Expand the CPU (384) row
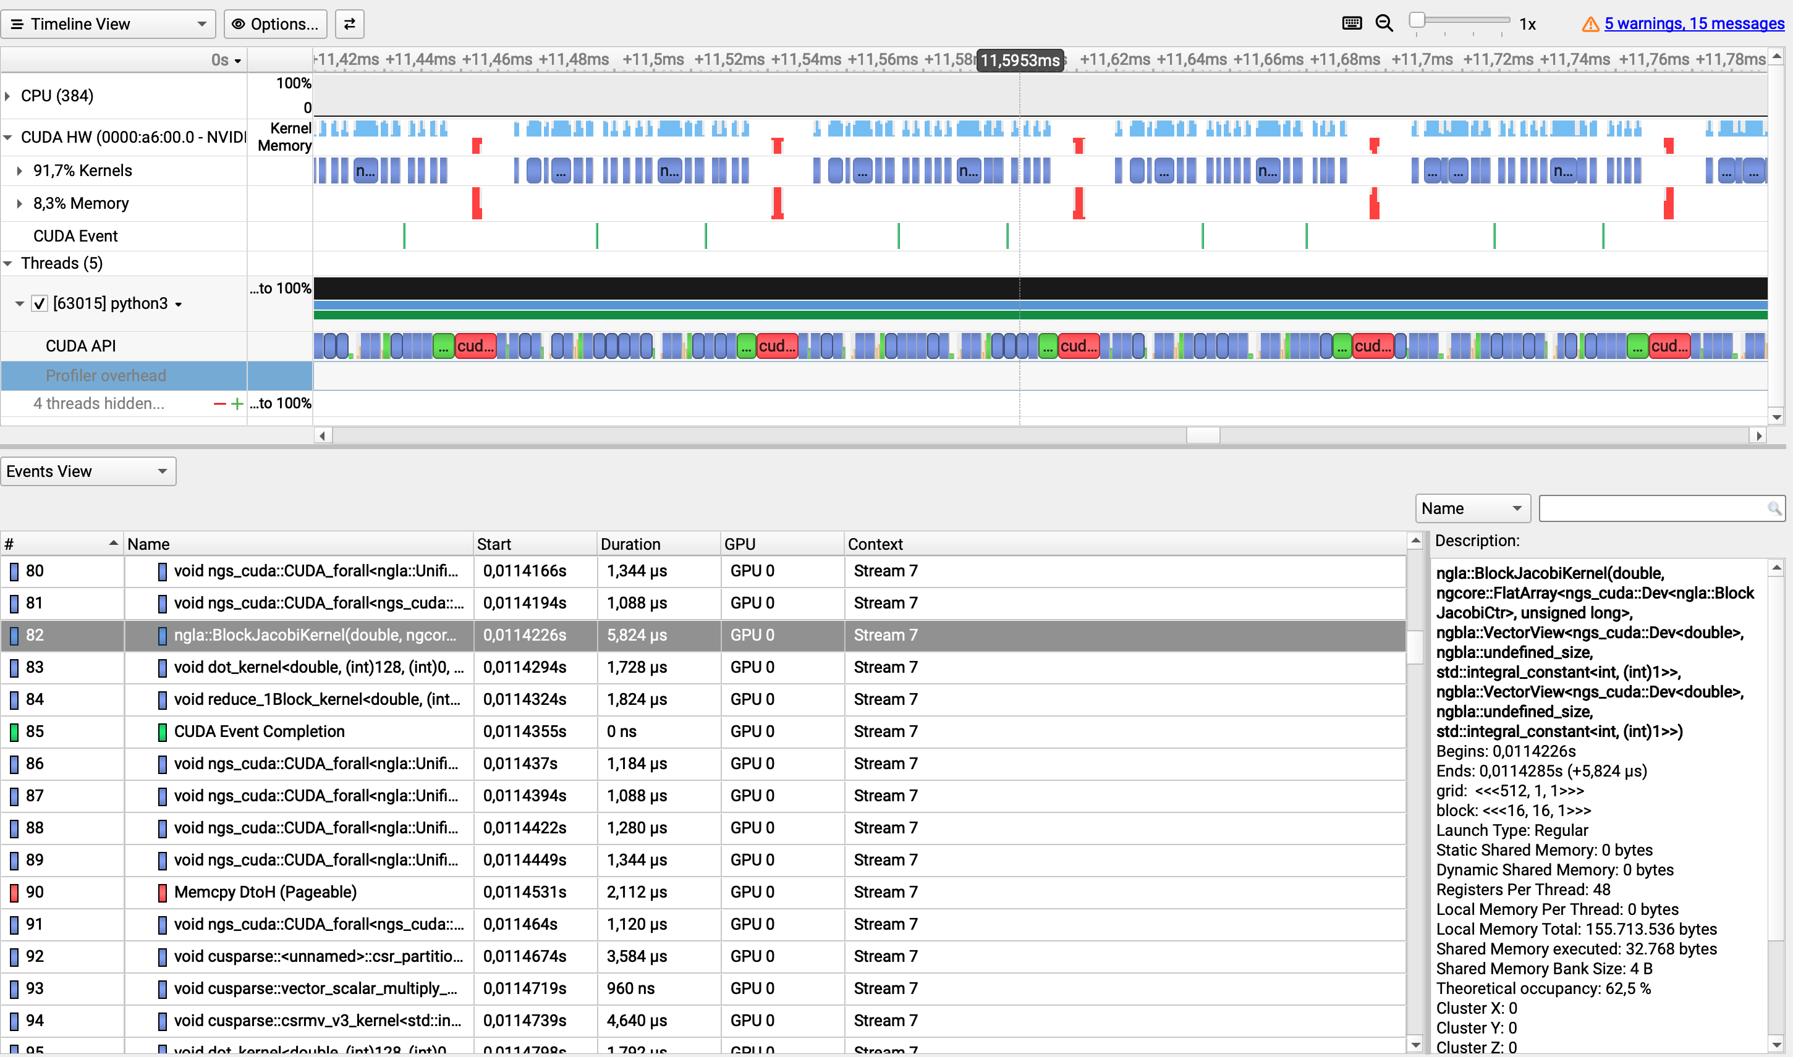 [x=8, y=95]
